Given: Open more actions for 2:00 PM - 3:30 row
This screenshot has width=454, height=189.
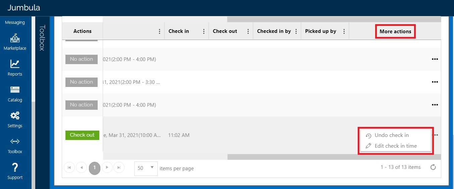Looking at the screenshot, I should [435, 82].
